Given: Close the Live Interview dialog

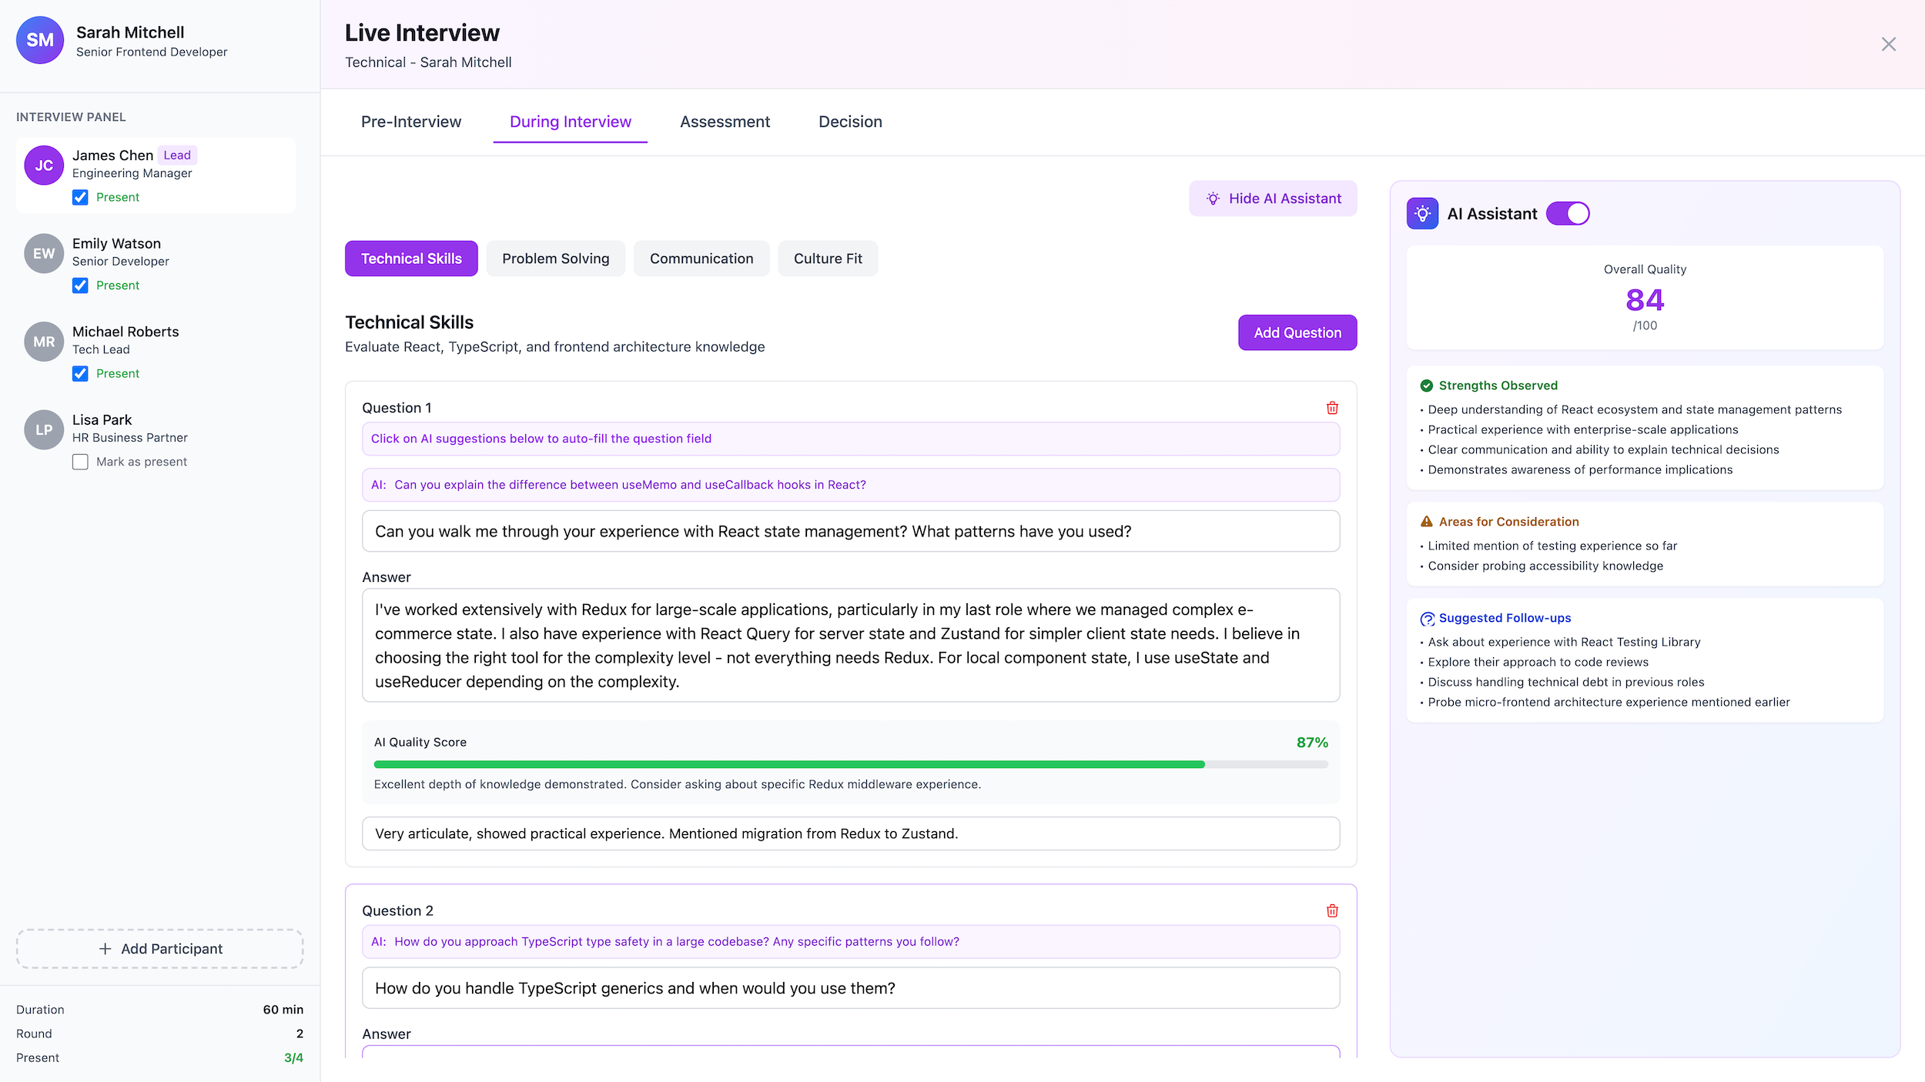Looking at the screenshot, I should (1888, 45).
